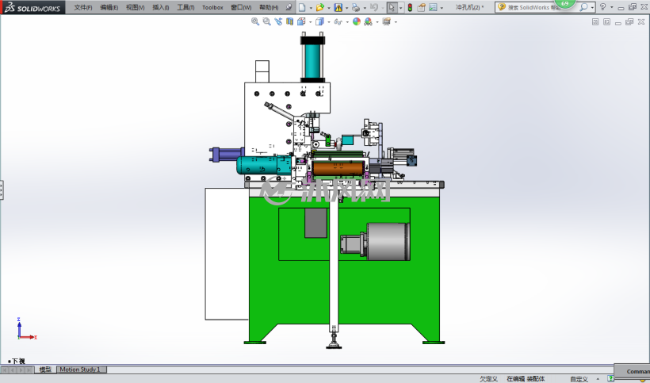This screenshot has height=383, width=650.
Task: Toggle the pin icon beside the Help menu
Action: pyautogui.click(x=289, y=7)
